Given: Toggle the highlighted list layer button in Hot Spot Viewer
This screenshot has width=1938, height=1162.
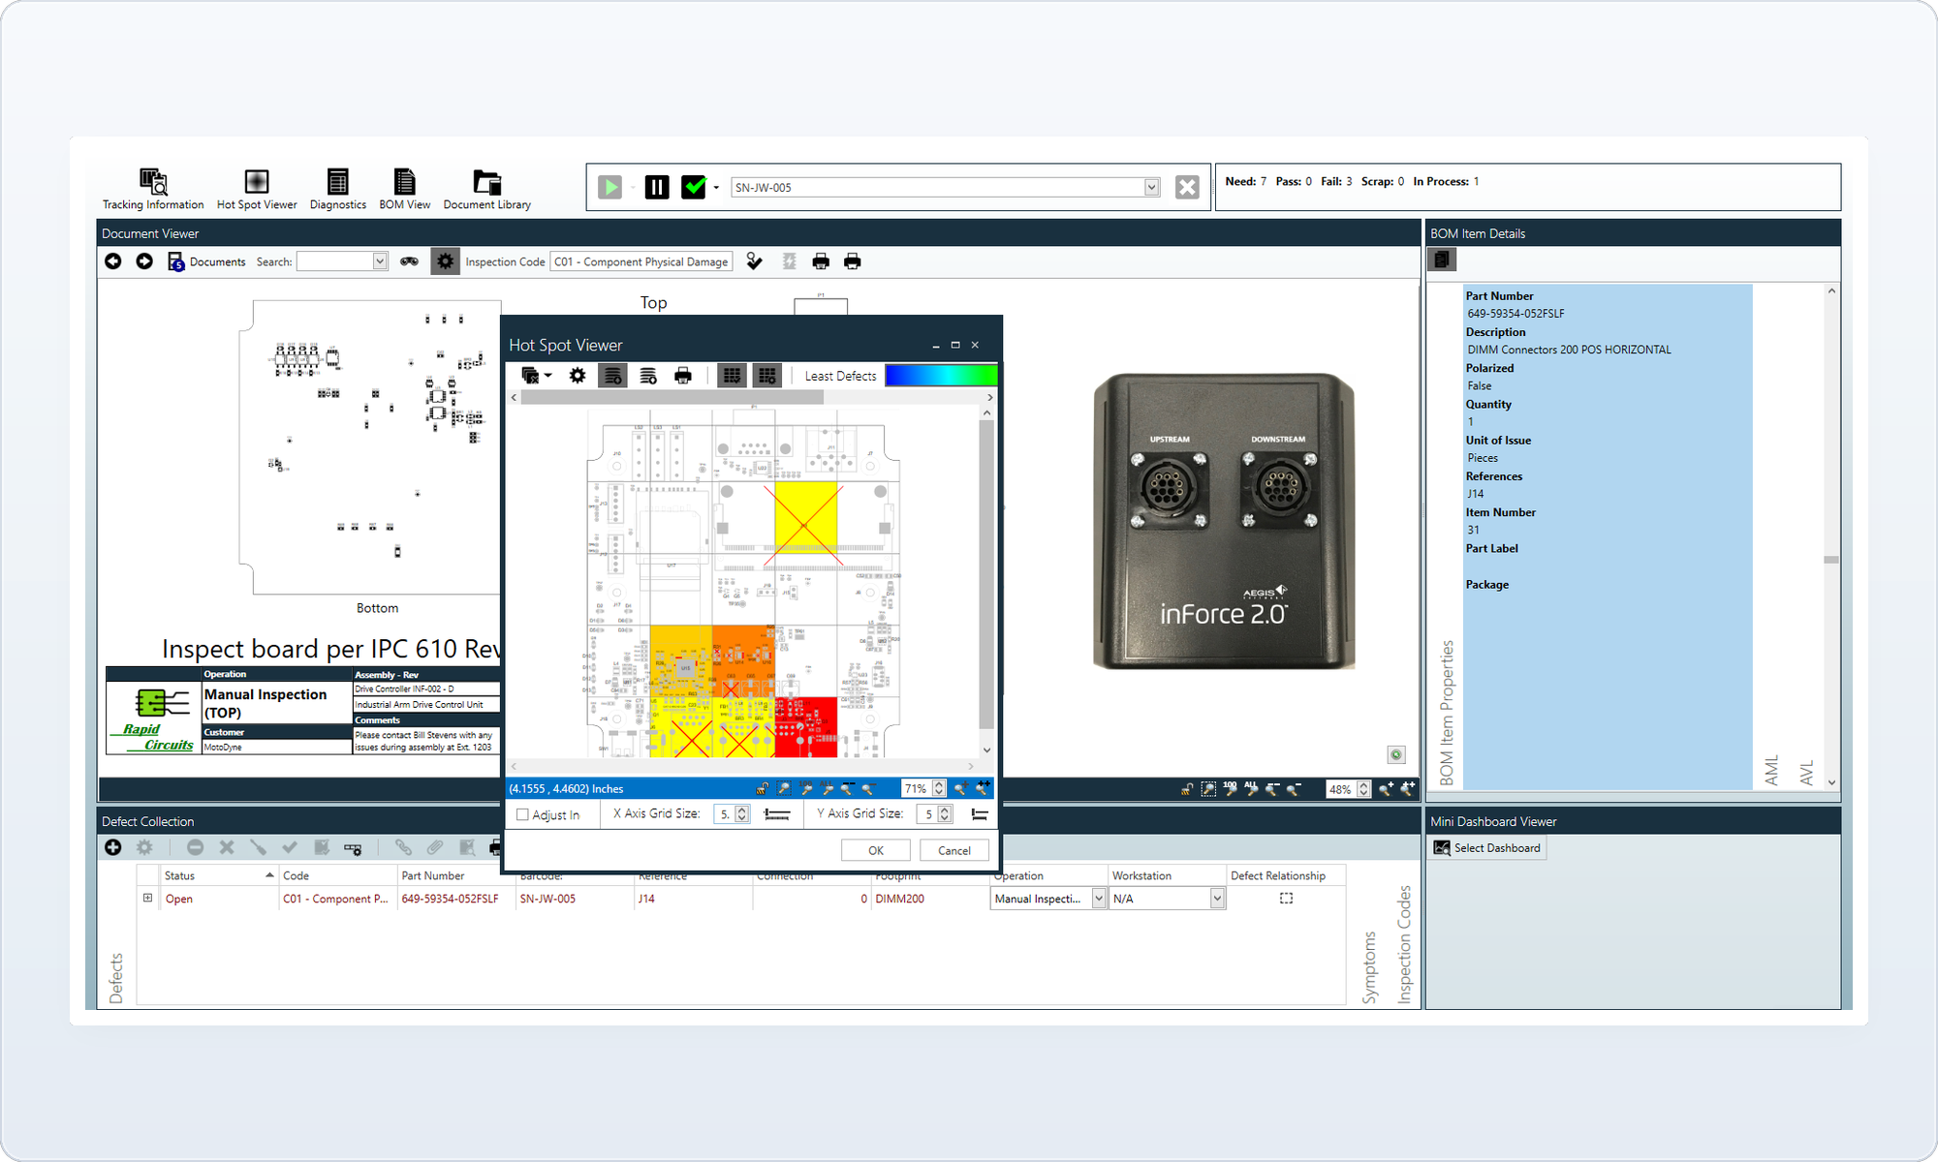Looking at the screenshot, I should point(613,376).
